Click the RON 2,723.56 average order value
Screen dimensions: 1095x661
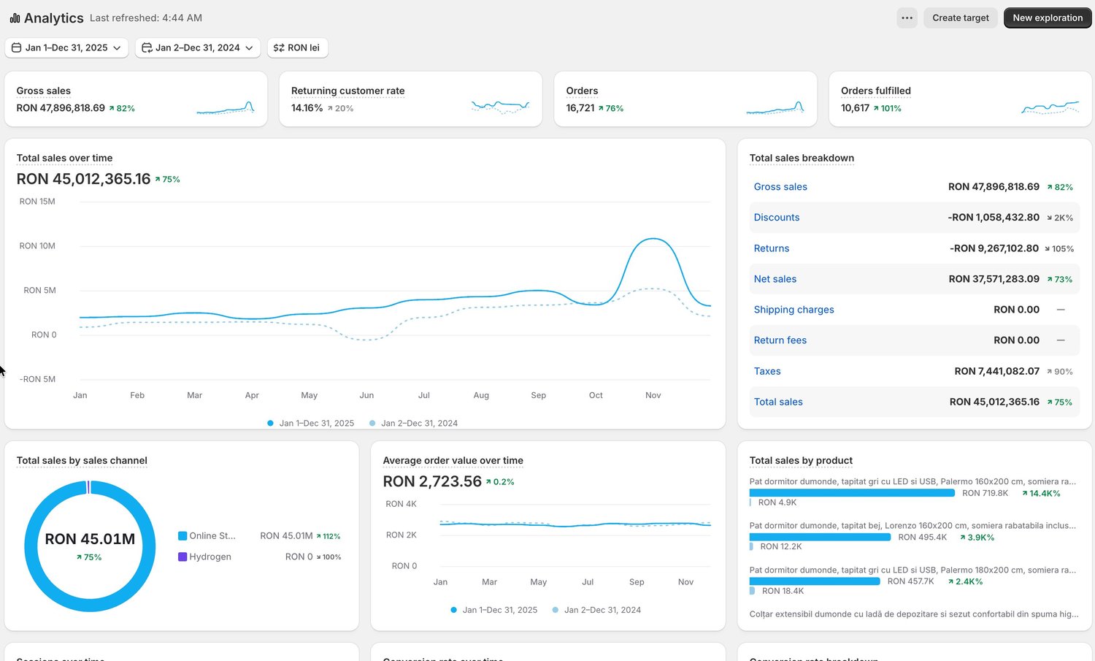click(x=432, y=481)
